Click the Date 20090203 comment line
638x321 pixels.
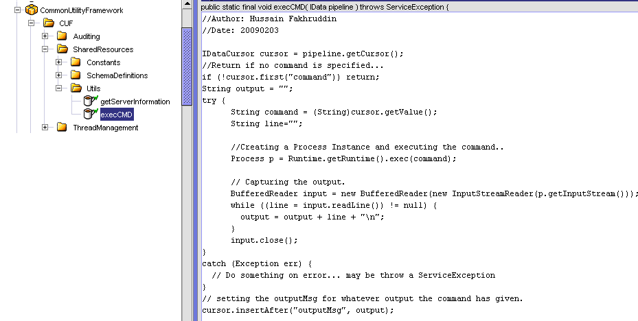point(240,30)
